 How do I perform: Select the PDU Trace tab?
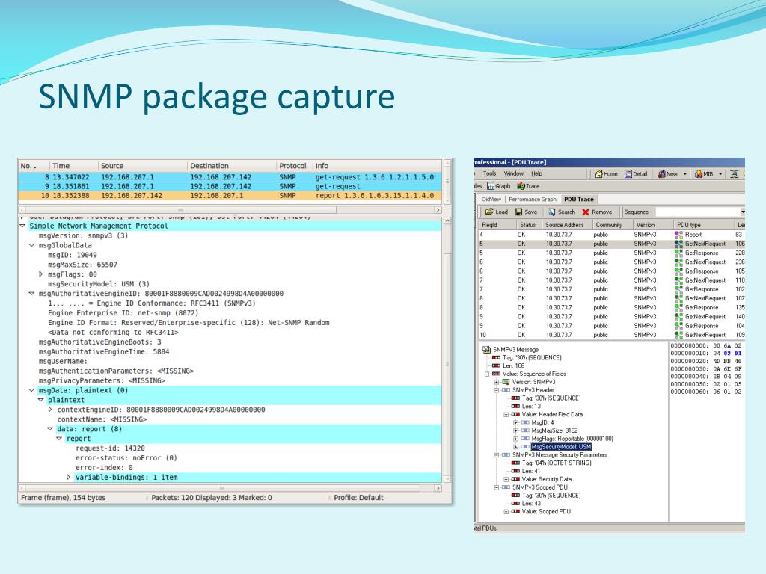[x=579, y=199]
